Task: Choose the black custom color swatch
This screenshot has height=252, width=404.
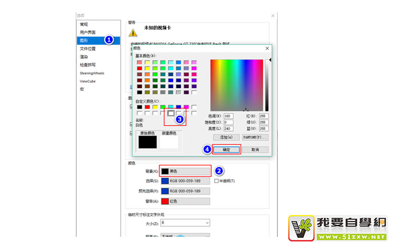Action: pyautogui.click(x=139, y=107)
